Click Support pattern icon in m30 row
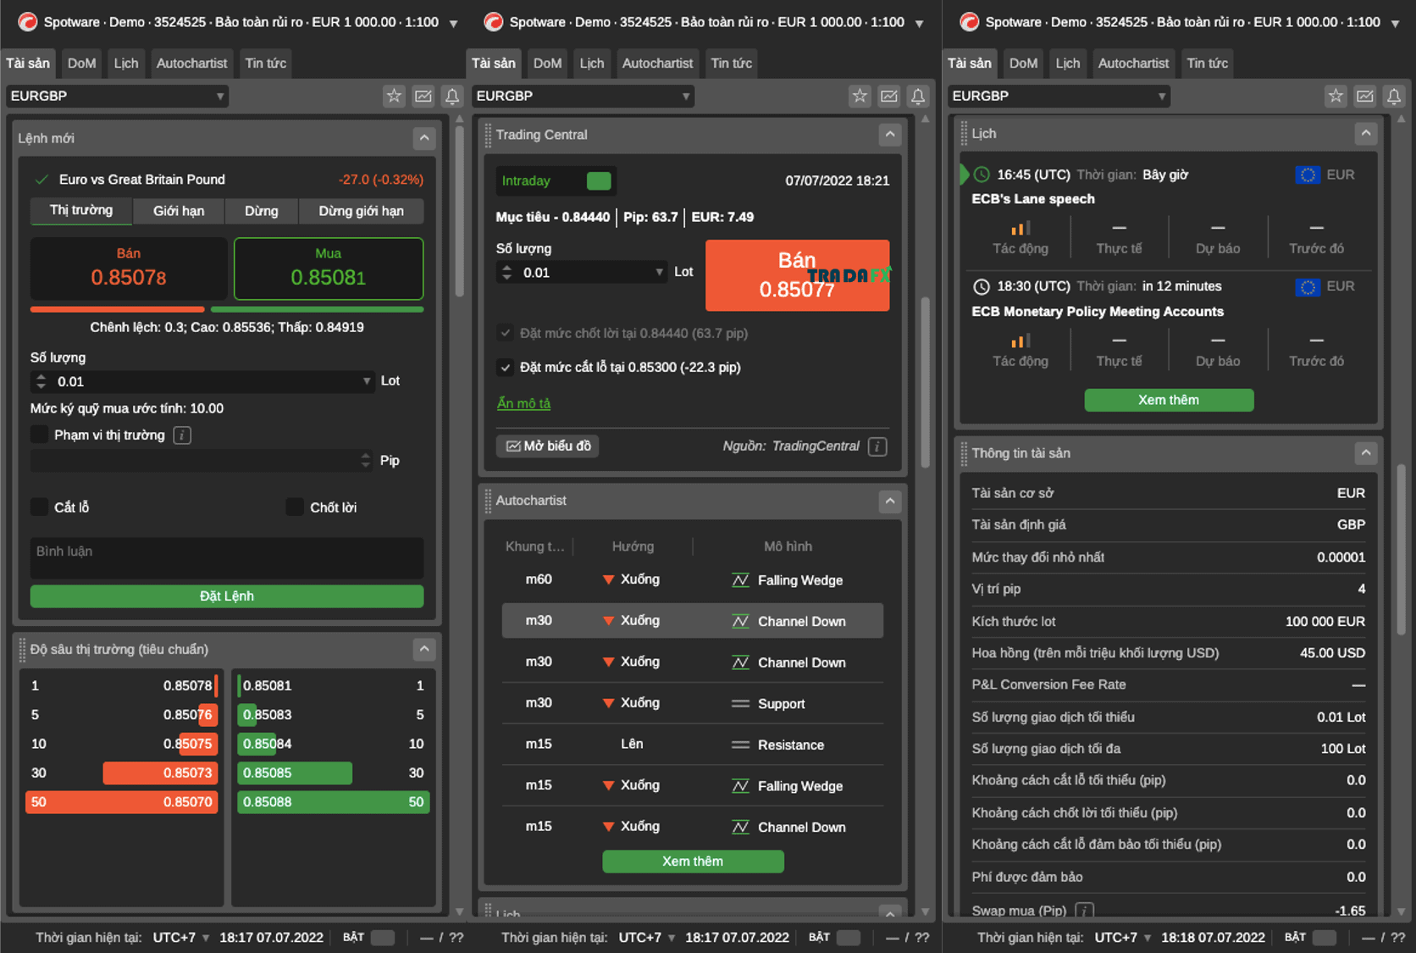1416x953 pixels. (x=740, y=704)
